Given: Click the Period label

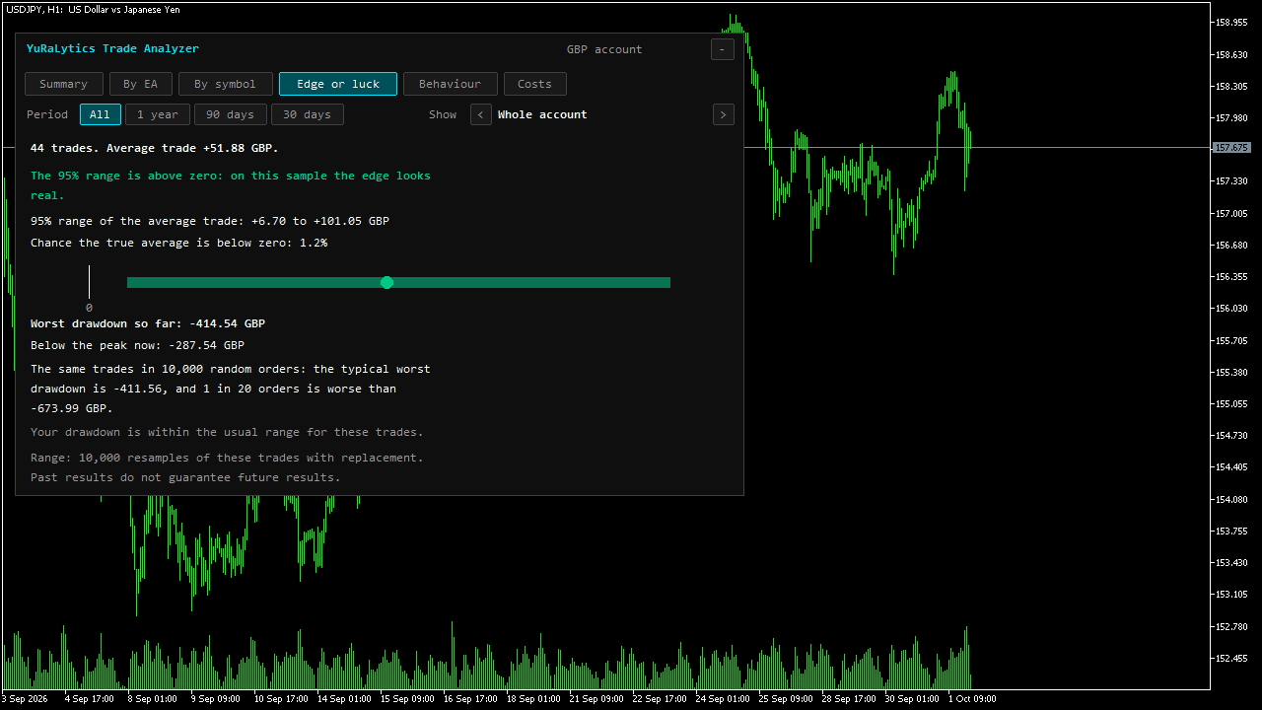Looking at the screenshot, I should click(47, 114).
